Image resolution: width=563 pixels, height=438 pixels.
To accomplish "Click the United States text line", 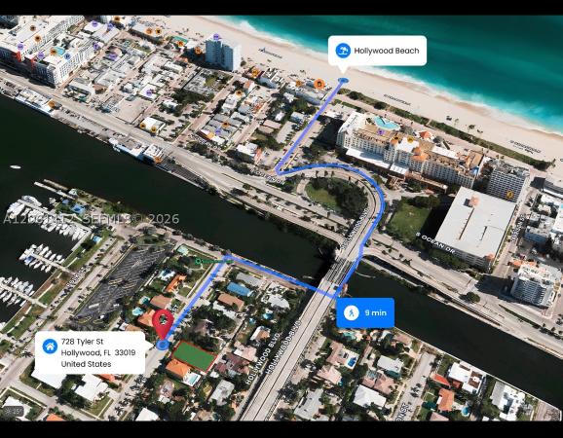I will coord(86,364).
